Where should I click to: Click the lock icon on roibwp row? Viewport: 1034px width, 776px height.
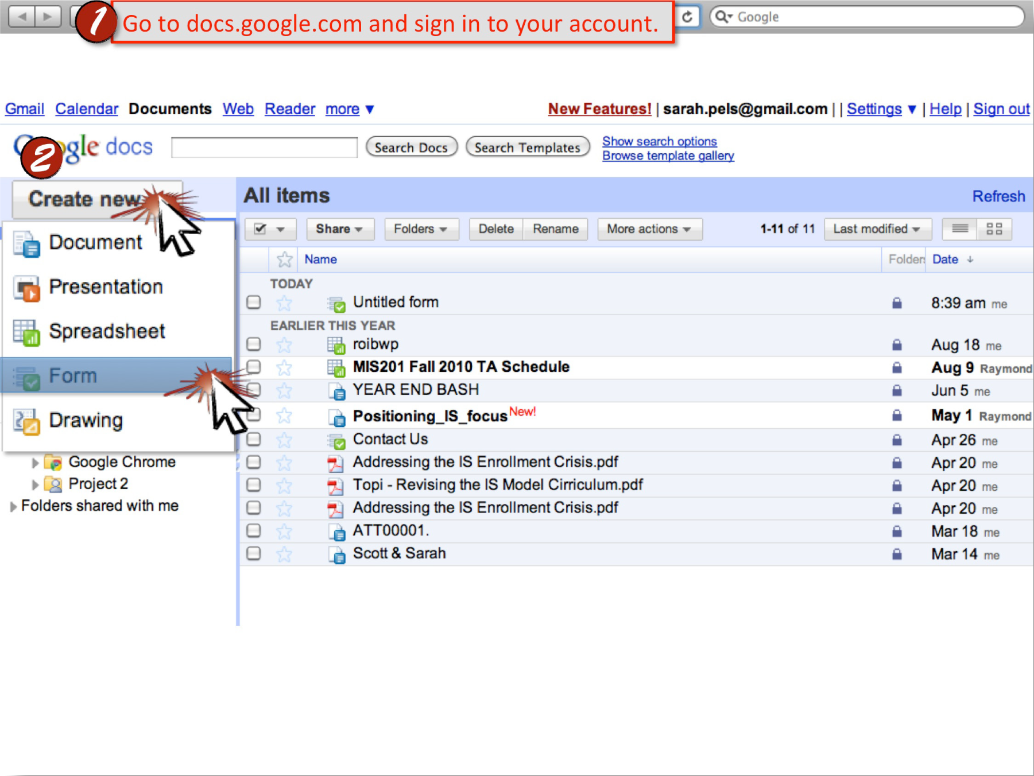click(x=897, y=344)
